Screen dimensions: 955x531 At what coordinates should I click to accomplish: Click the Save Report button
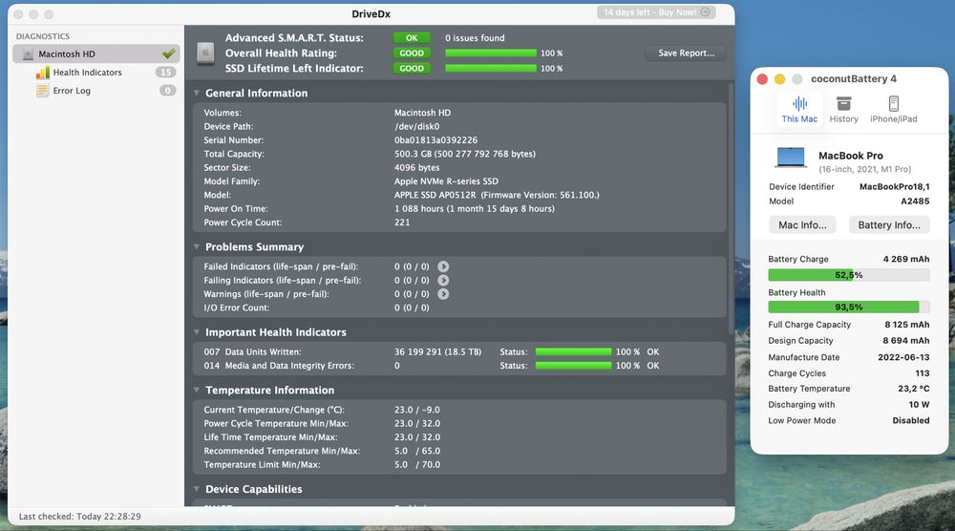pyautogui.click(x=686, y=53)
